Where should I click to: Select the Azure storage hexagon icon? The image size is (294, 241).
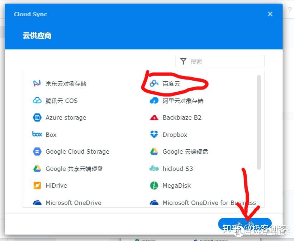point(37,117)
